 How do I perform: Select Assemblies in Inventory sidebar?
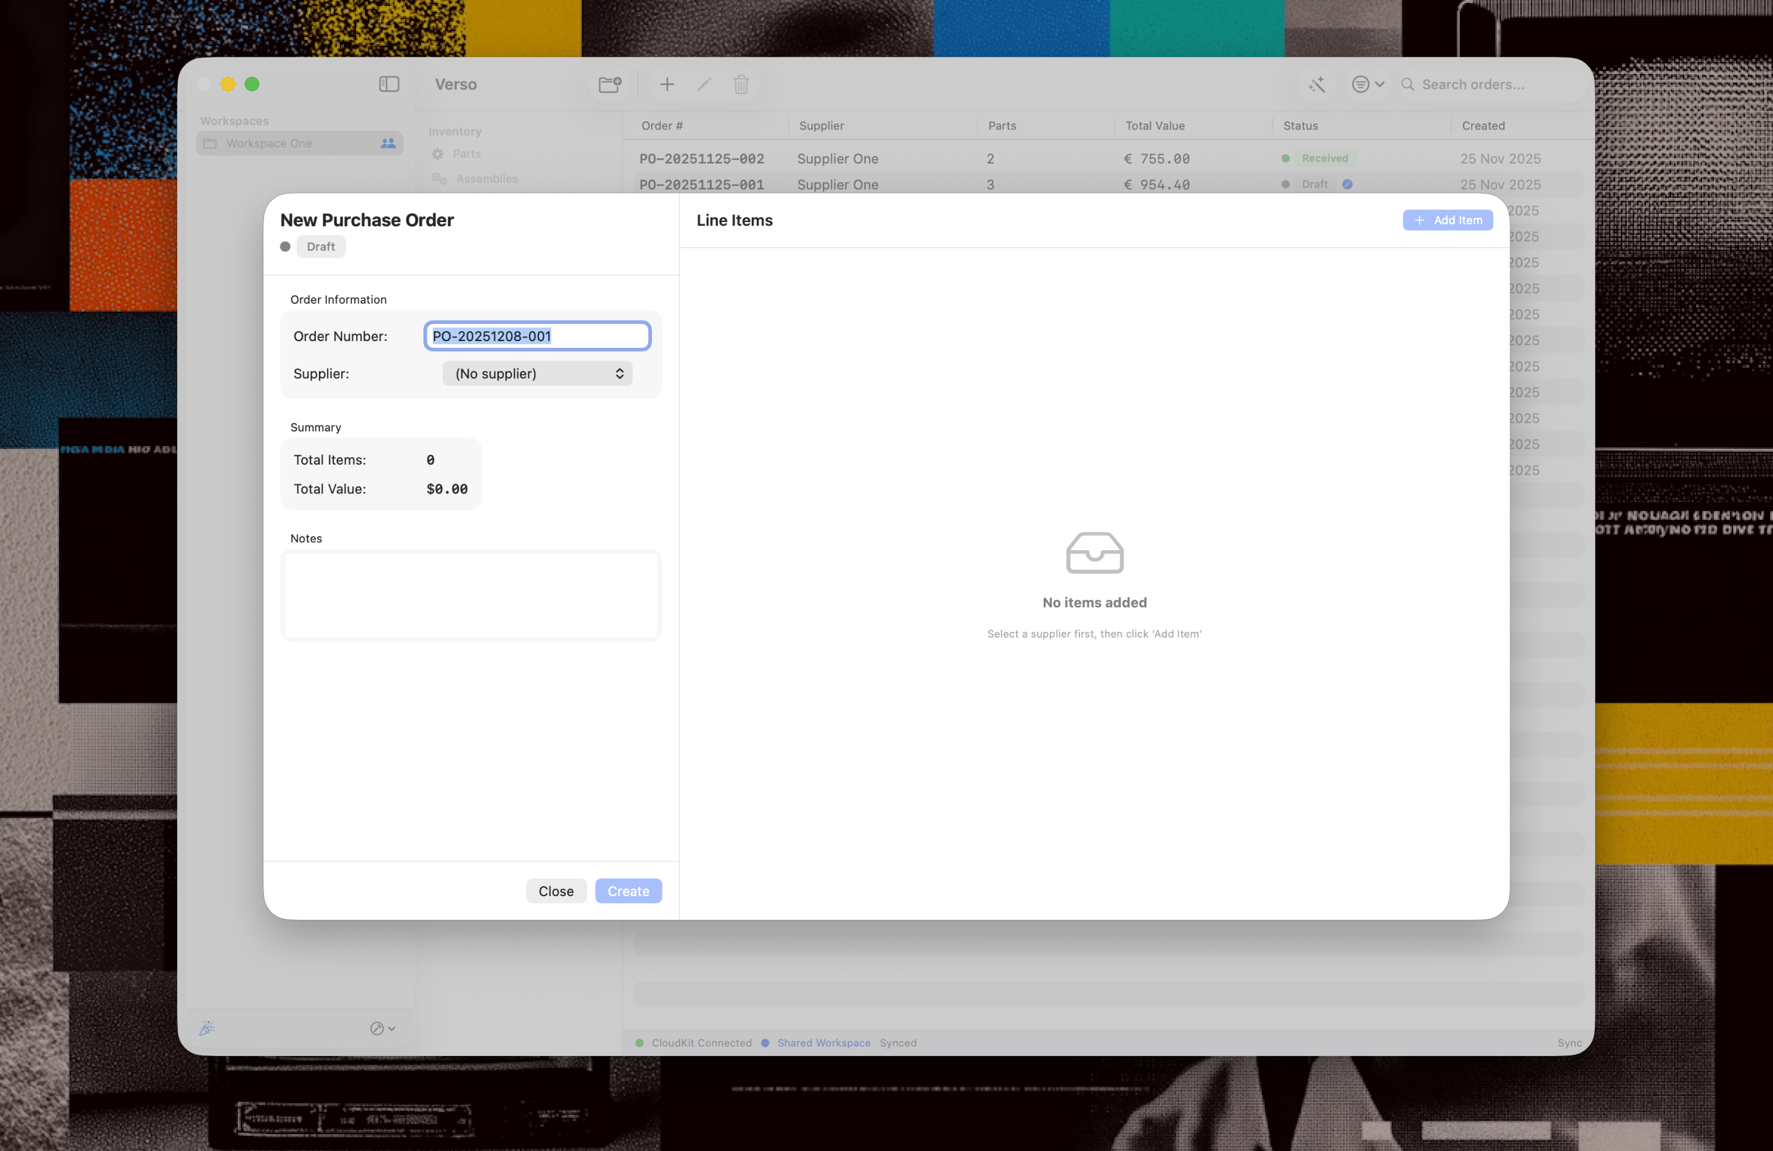coord(487,179)
